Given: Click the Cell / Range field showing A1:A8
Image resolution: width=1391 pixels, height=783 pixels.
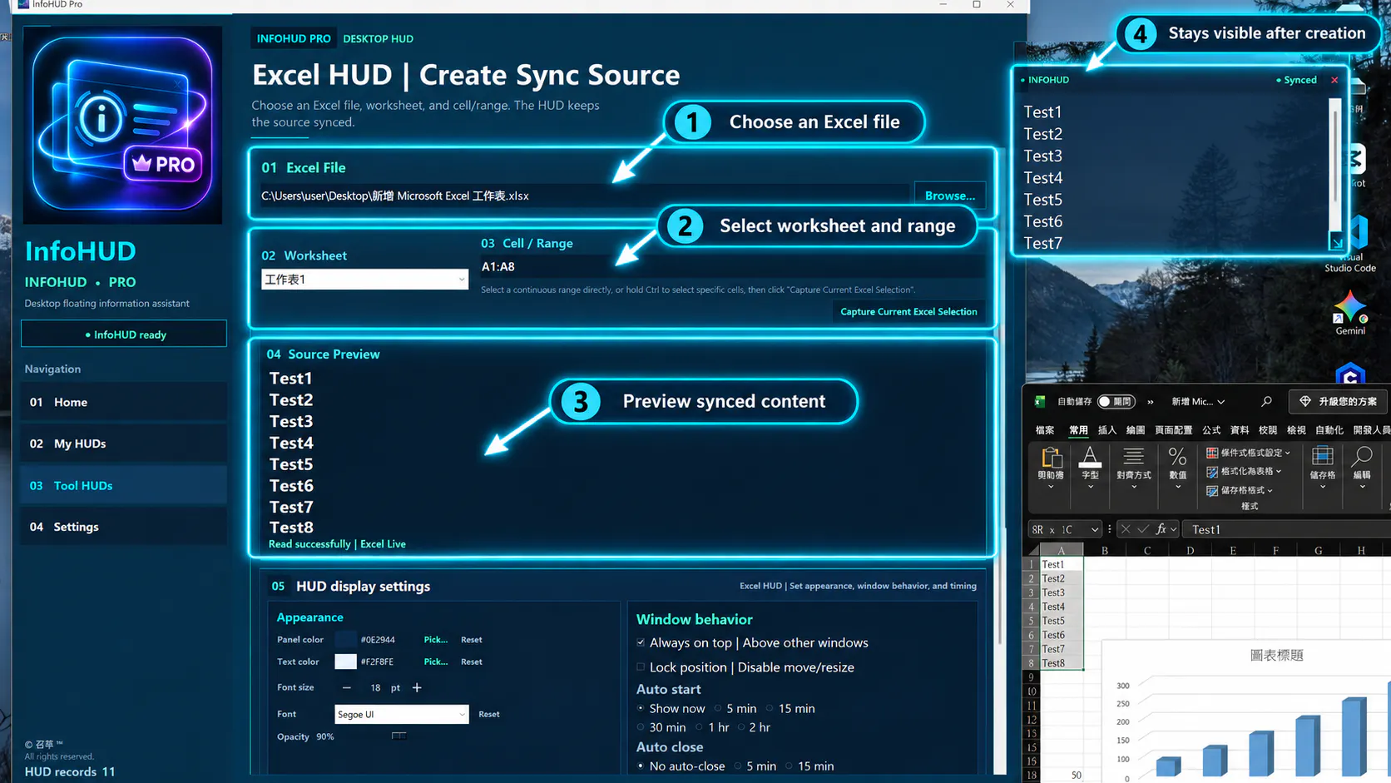Looking at the screenshot, I should click(x=732, y=266).
